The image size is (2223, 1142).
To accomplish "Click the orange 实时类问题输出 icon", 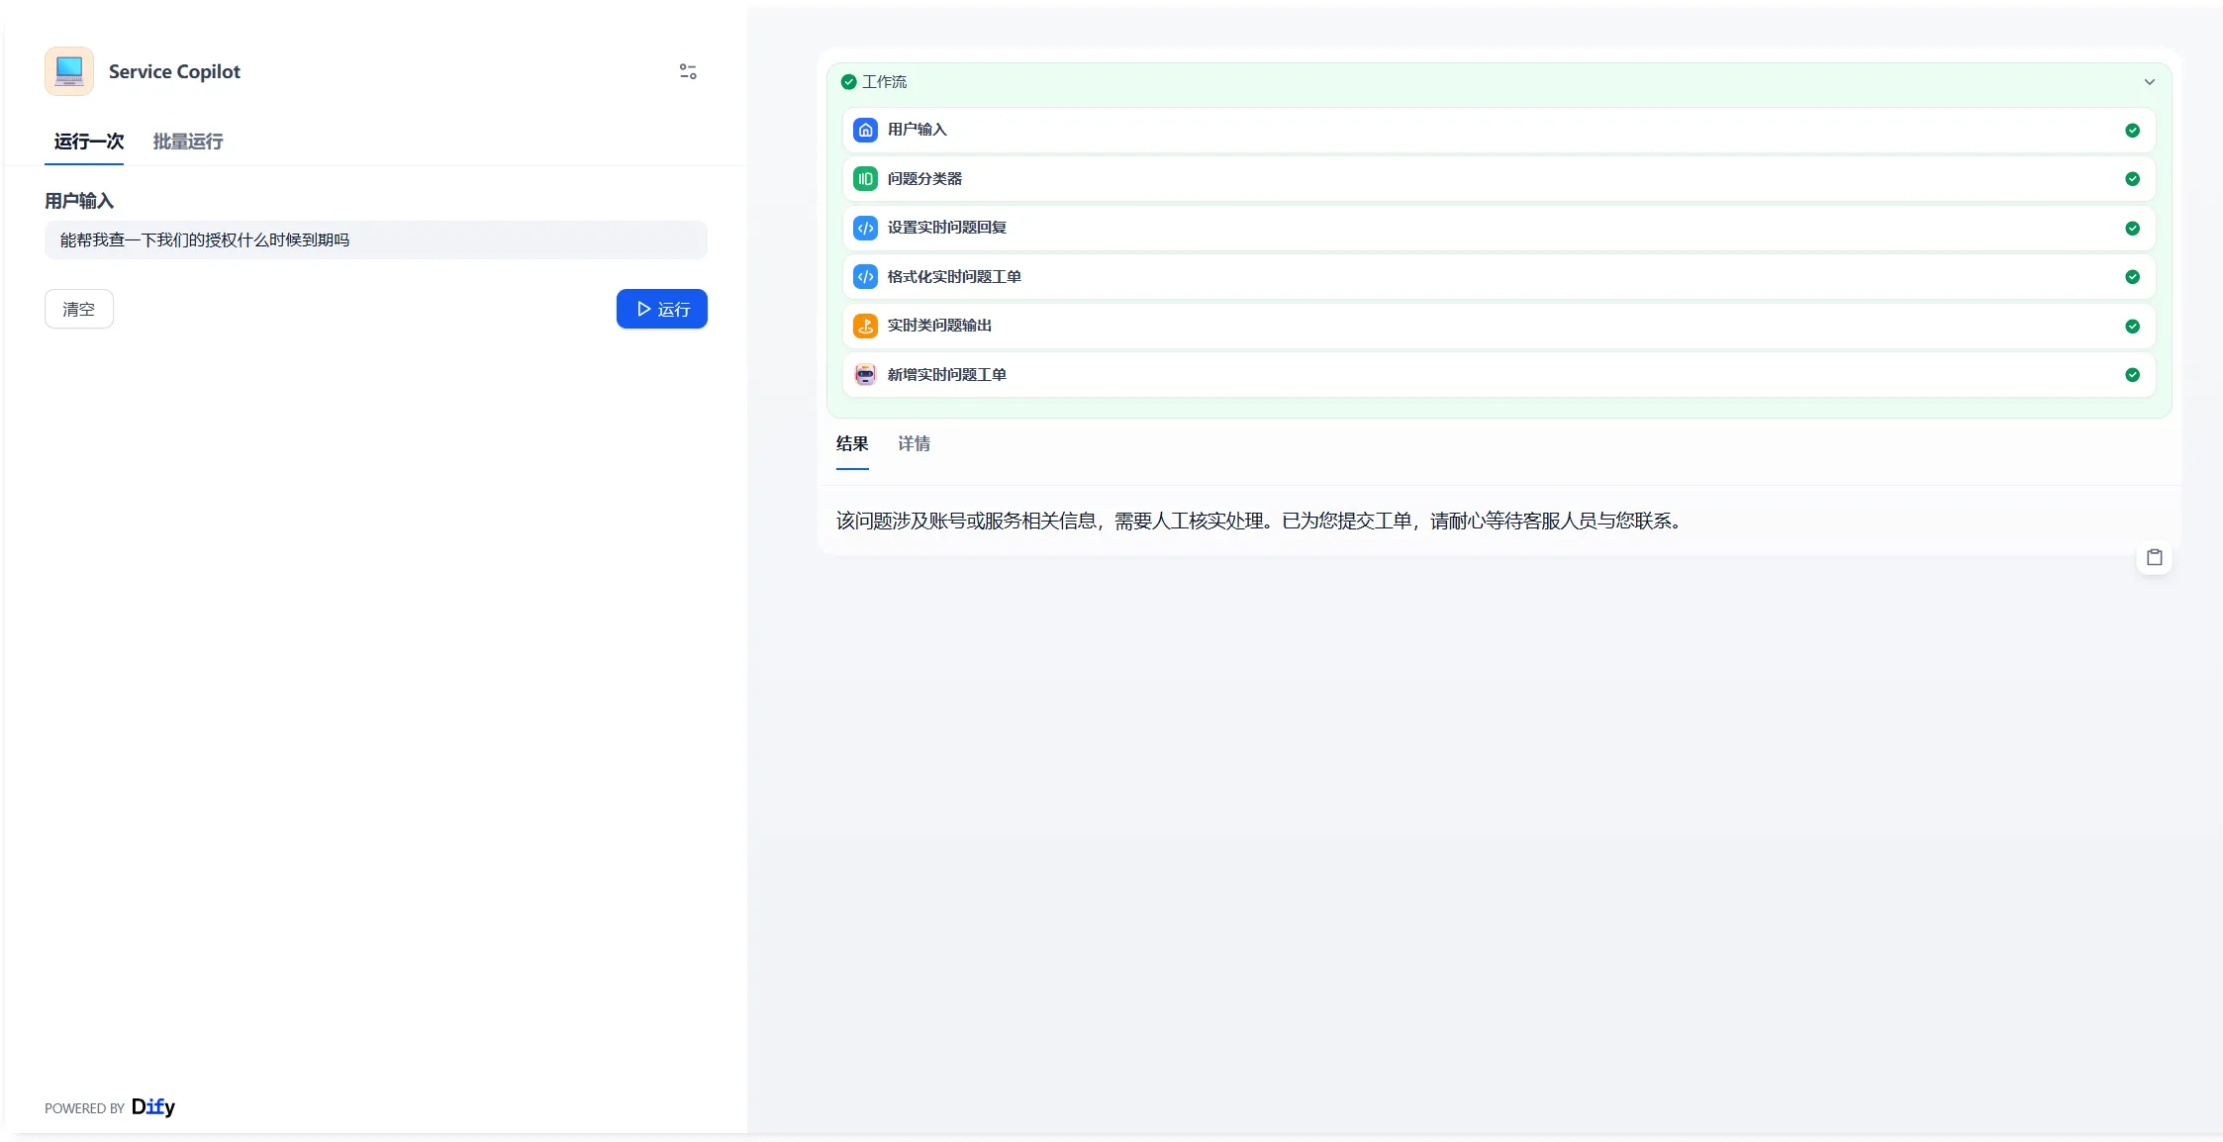I will 865,326.
